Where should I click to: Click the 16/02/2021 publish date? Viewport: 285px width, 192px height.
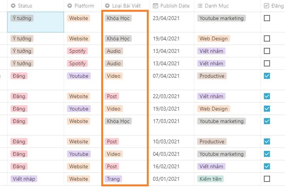tap(166, 166)
